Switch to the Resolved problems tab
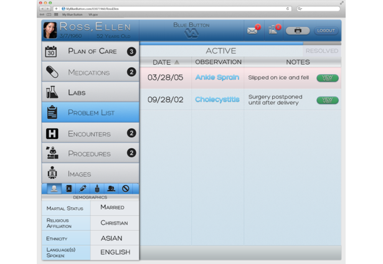Image resolution: width=383 pixels, height=264 pixels. tap(322, 51)
